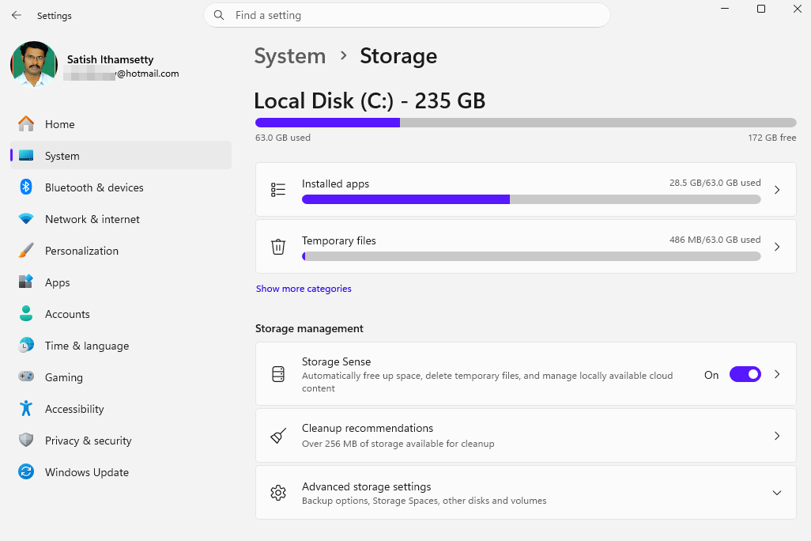Click the Windows Update sync icon

coord(26,471)
